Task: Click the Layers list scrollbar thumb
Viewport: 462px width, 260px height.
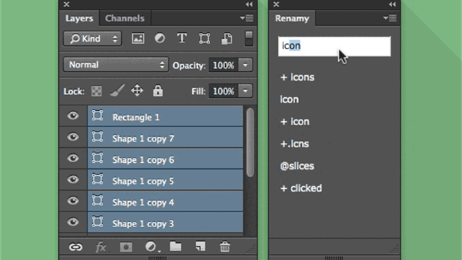Action: point(250,142)
